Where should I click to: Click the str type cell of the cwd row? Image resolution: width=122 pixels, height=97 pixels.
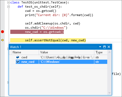click(x=101, y=57)
